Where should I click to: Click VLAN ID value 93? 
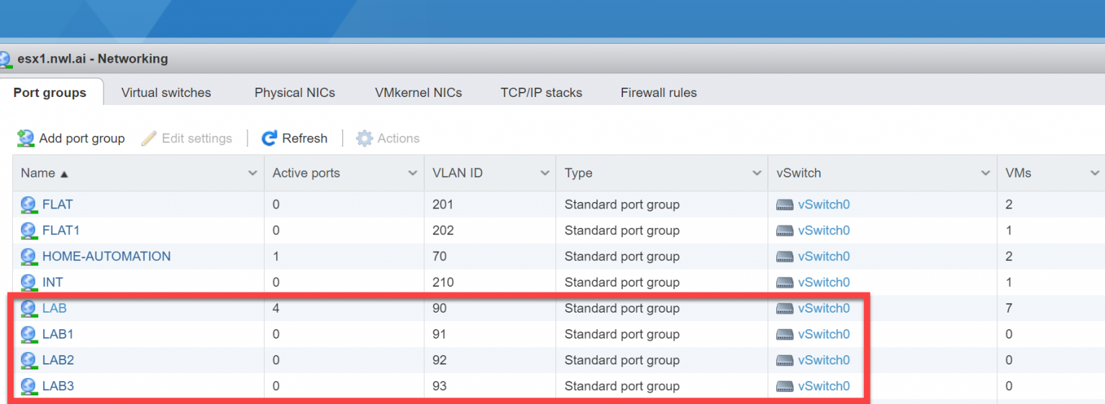click(440, 386)
